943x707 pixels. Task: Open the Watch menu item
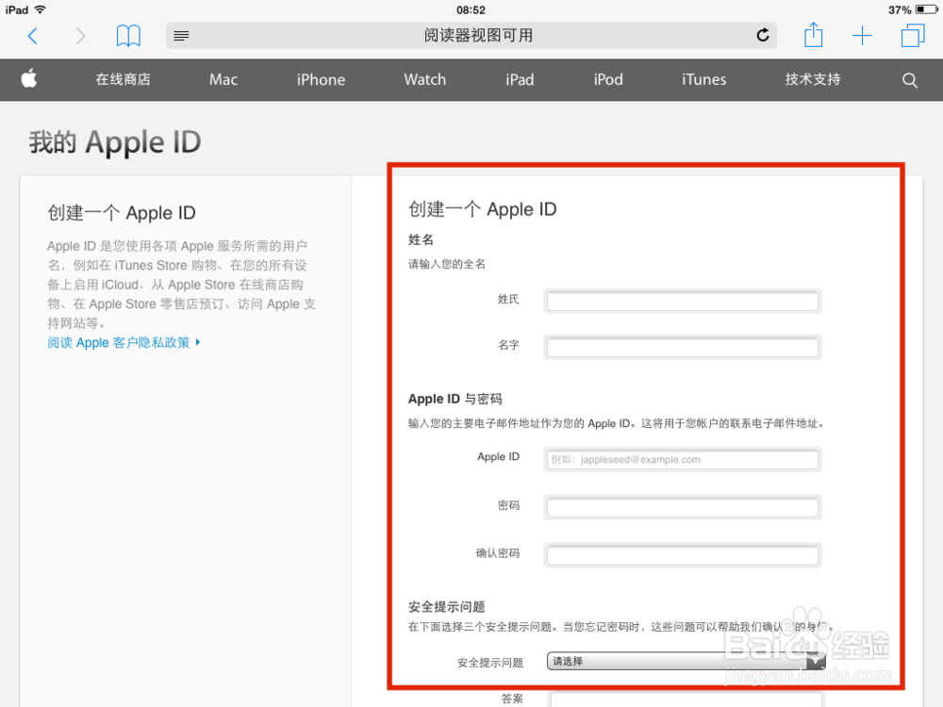pyautogui.click(x=424, y=79)
